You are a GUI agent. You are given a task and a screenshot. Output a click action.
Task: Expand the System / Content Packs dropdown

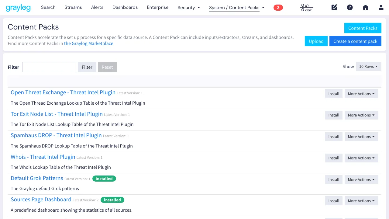pyautogui.click(x=237, y=8)
